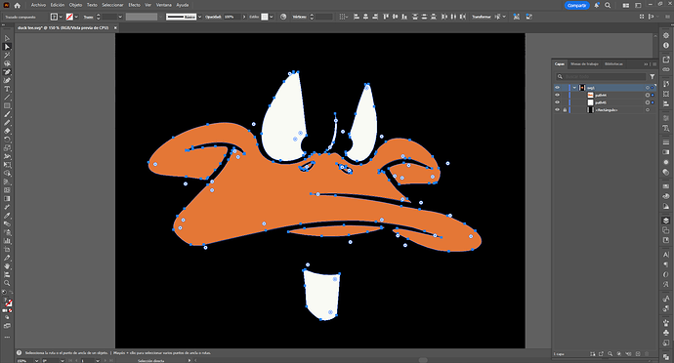
Task: Select the Pen tool in toolbar
Action: click(7, 72)
